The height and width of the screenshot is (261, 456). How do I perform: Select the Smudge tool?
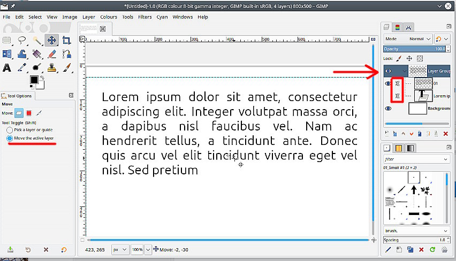point(37,68)
